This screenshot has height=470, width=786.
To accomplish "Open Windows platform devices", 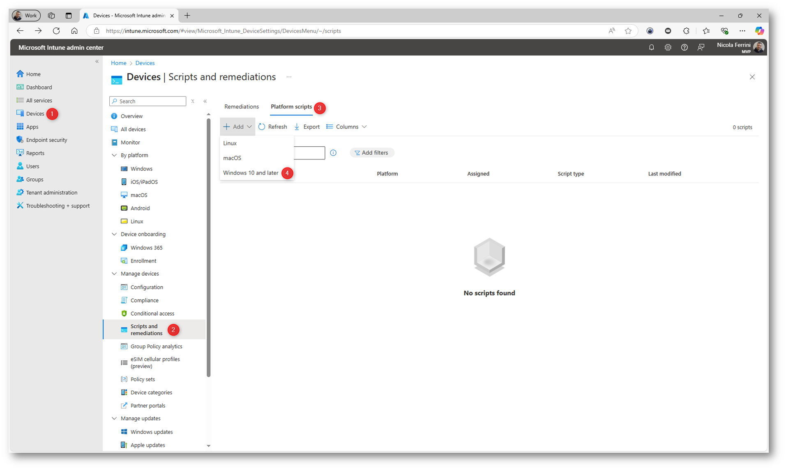I will tap(137, 169).
